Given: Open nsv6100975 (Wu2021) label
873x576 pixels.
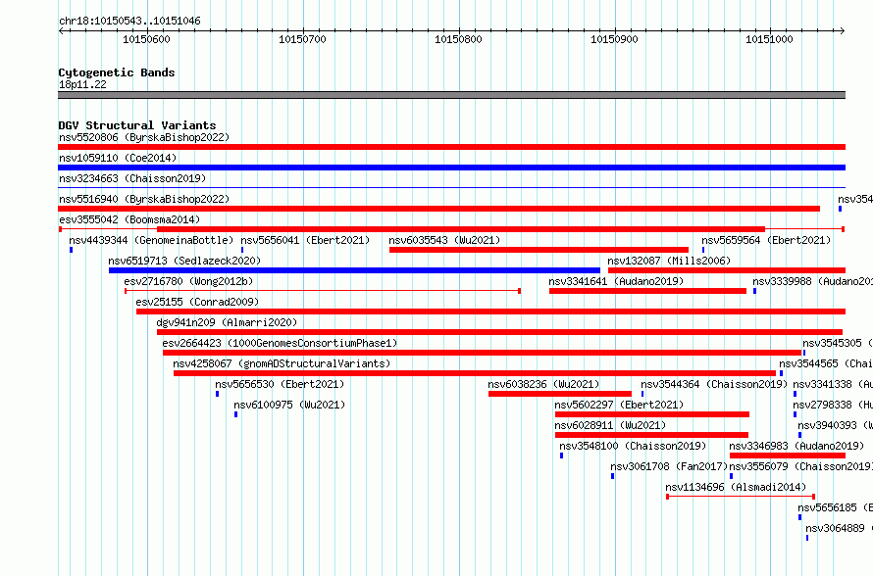Looking at the screenshot, I should [x=289, y=405].
